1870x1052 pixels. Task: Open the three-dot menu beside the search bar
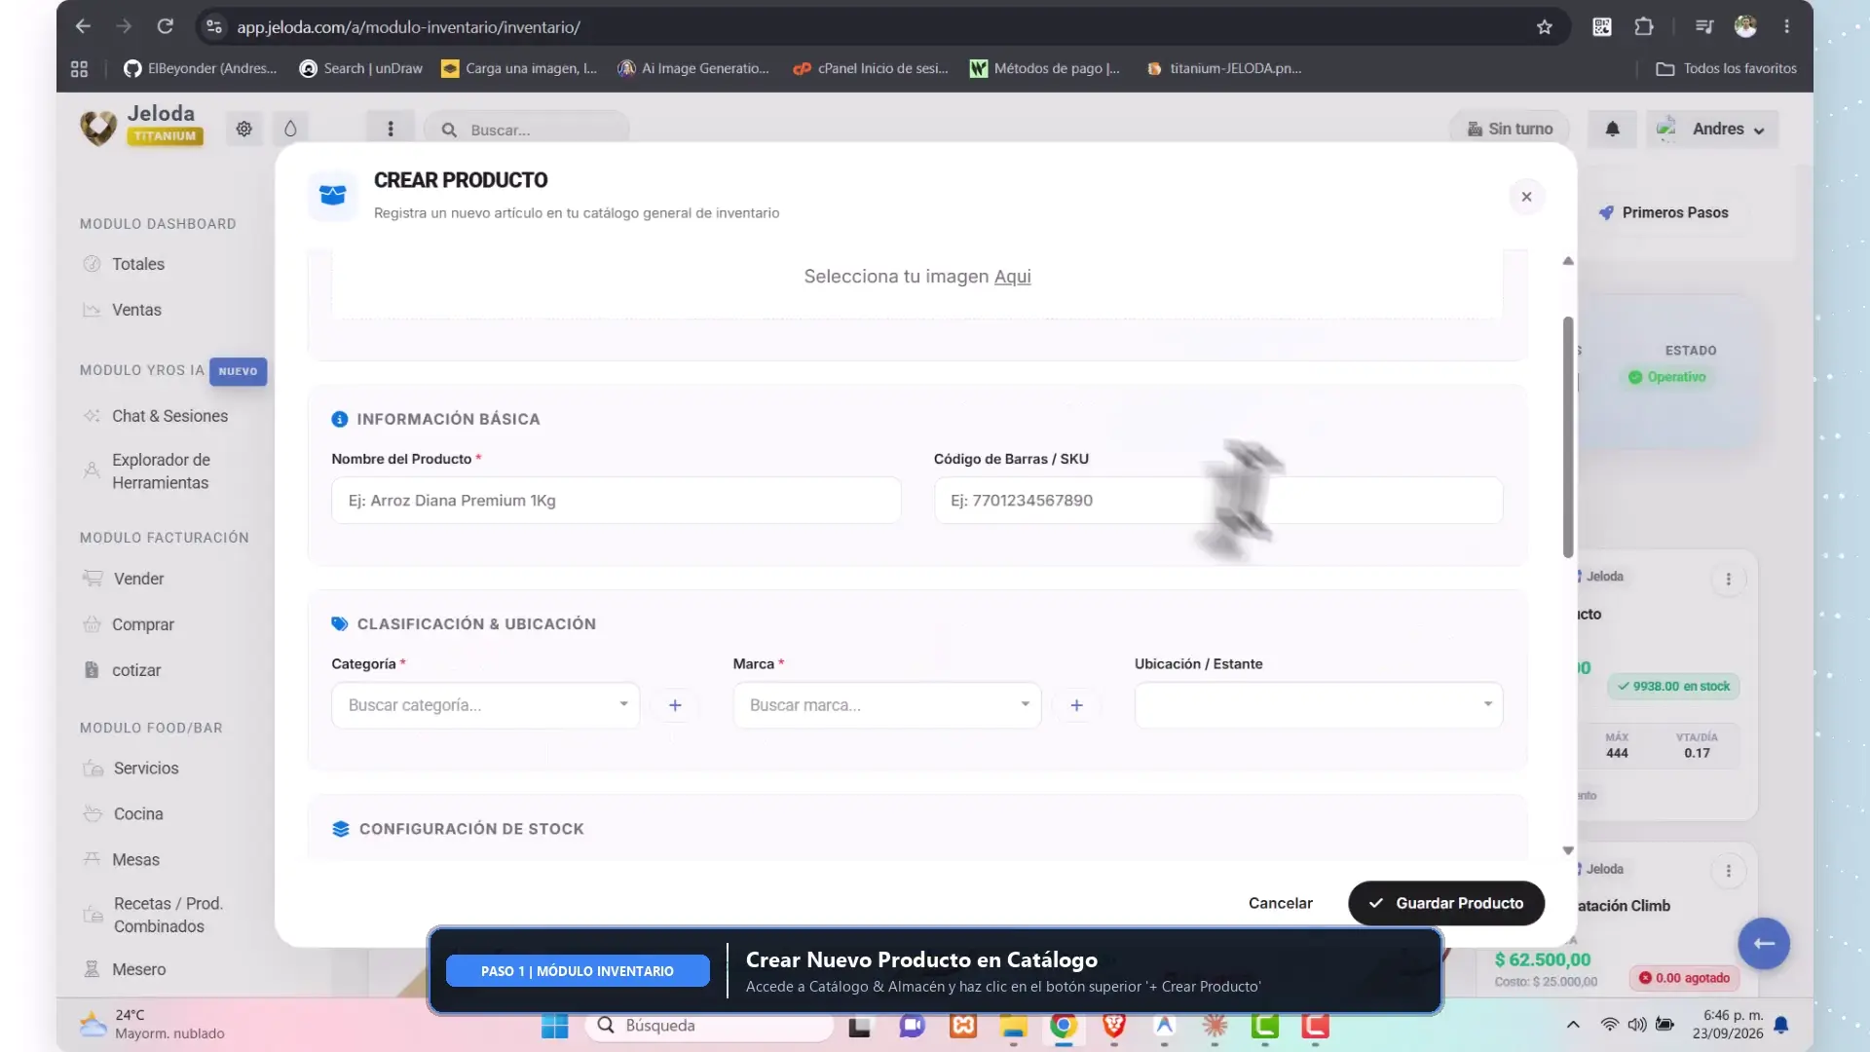click(391, 129)
